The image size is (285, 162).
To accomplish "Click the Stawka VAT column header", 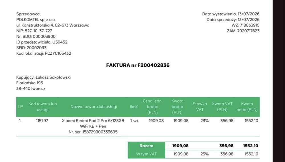I will click(200, 106).
